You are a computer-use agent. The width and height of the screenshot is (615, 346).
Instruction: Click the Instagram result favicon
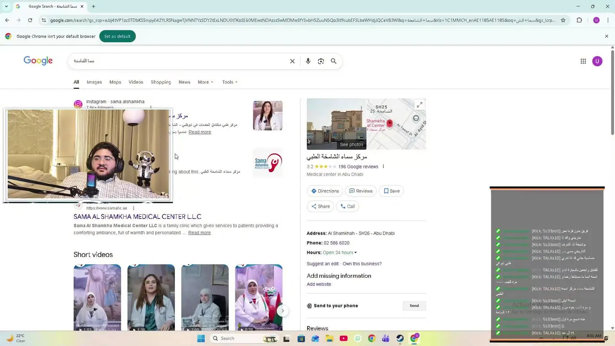pos(78,104)
